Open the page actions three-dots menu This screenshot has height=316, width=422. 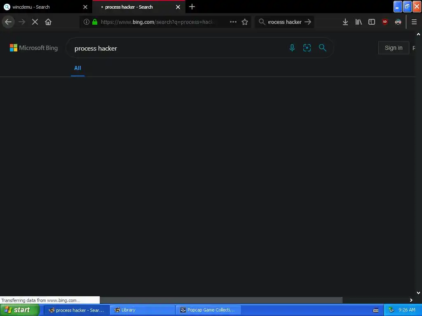233,22
